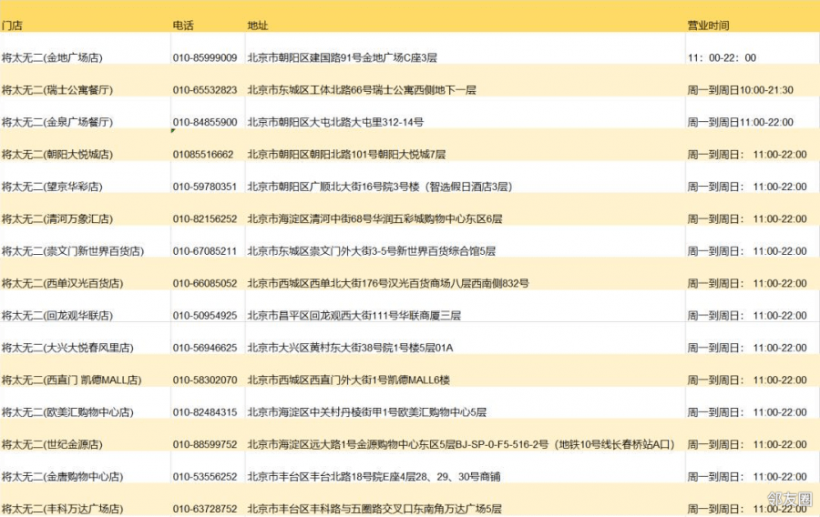This screenshot has height=517, width=820.
Task: Select the 营业时间 header cell
Action: (708, 25)
